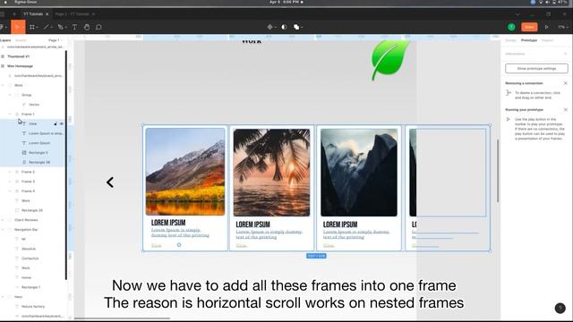Toggle visibility of the View layer

point(62,123)
